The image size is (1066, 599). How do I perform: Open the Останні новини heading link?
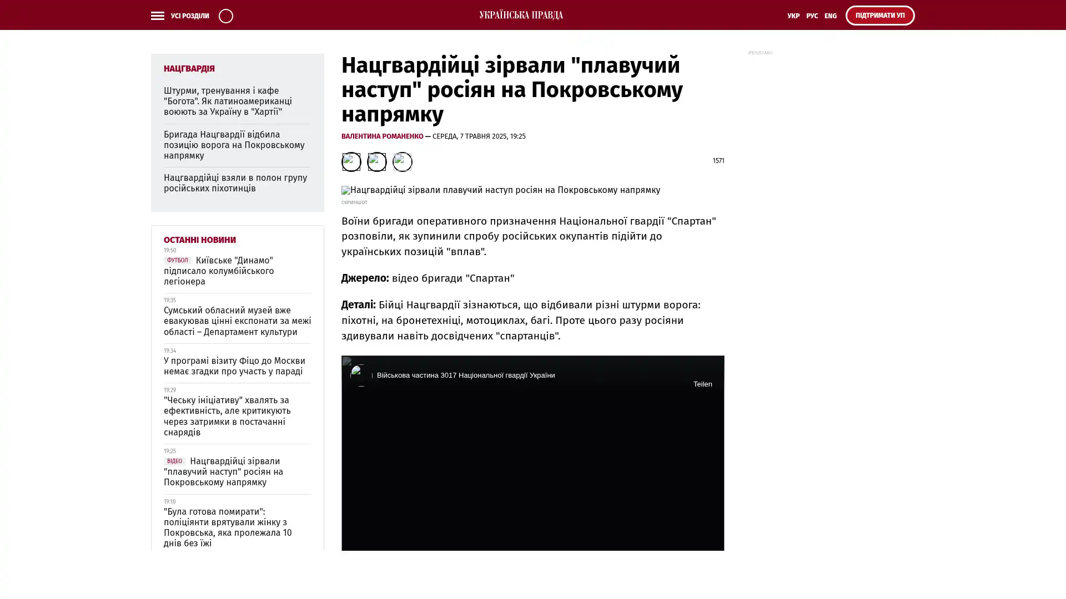pyautogui.click(x=199, y=240)
